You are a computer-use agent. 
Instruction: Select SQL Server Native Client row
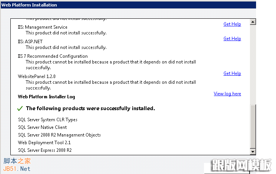(43, 127)
